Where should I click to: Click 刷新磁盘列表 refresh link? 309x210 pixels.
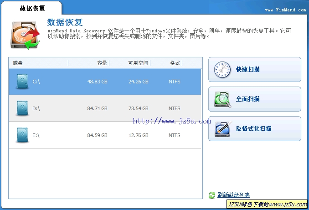(233, 195)
